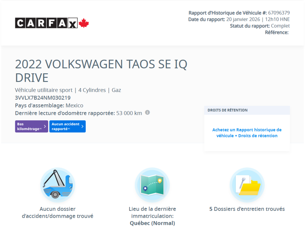Click the Droits de rétention purchase link

click(247, 136)
